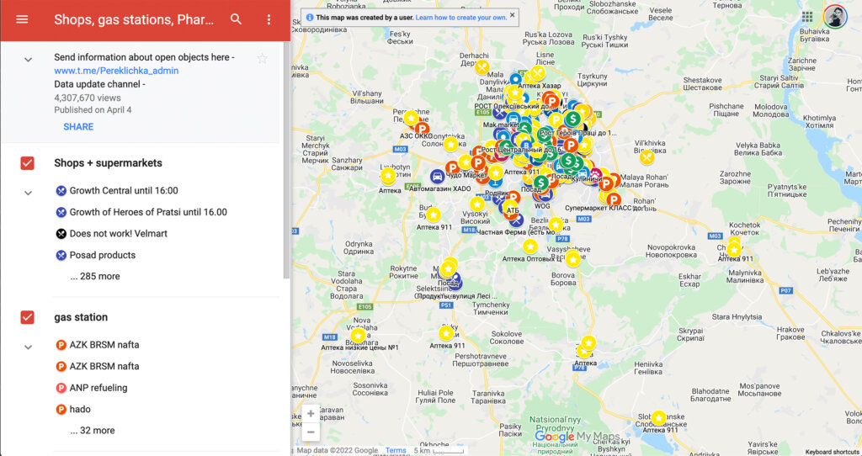Screen dimensions: 862x456
Task: Zoom in on the map
Action: 311,414
